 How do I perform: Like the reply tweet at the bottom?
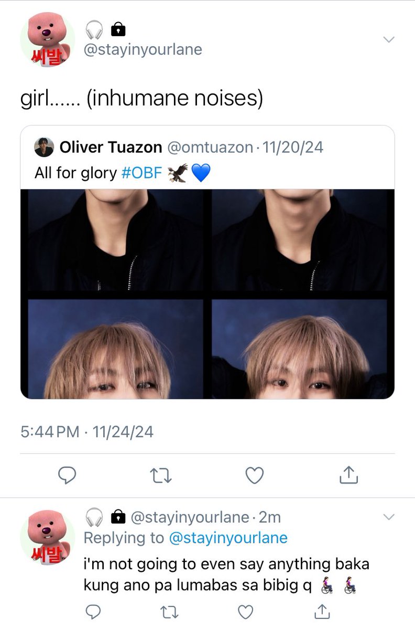(245, 612)
